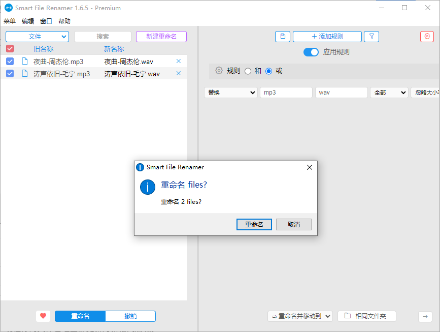Screen dimensions: 440x332
Task: Click 取消 to cancel renaming
Action: (294, 224)
